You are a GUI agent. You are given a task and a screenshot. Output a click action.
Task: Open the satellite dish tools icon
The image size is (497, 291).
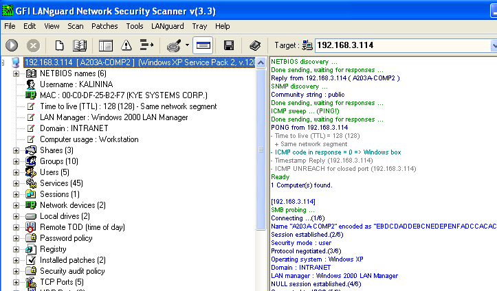(174, 45)
